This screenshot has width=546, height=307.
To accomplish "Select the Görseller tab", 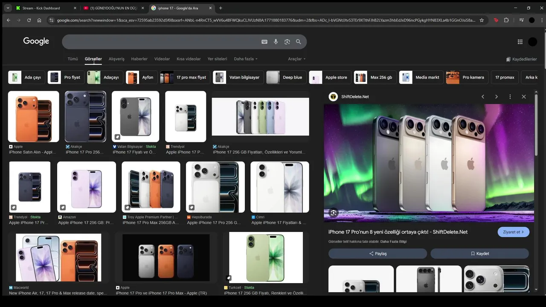I will (93, 59).
